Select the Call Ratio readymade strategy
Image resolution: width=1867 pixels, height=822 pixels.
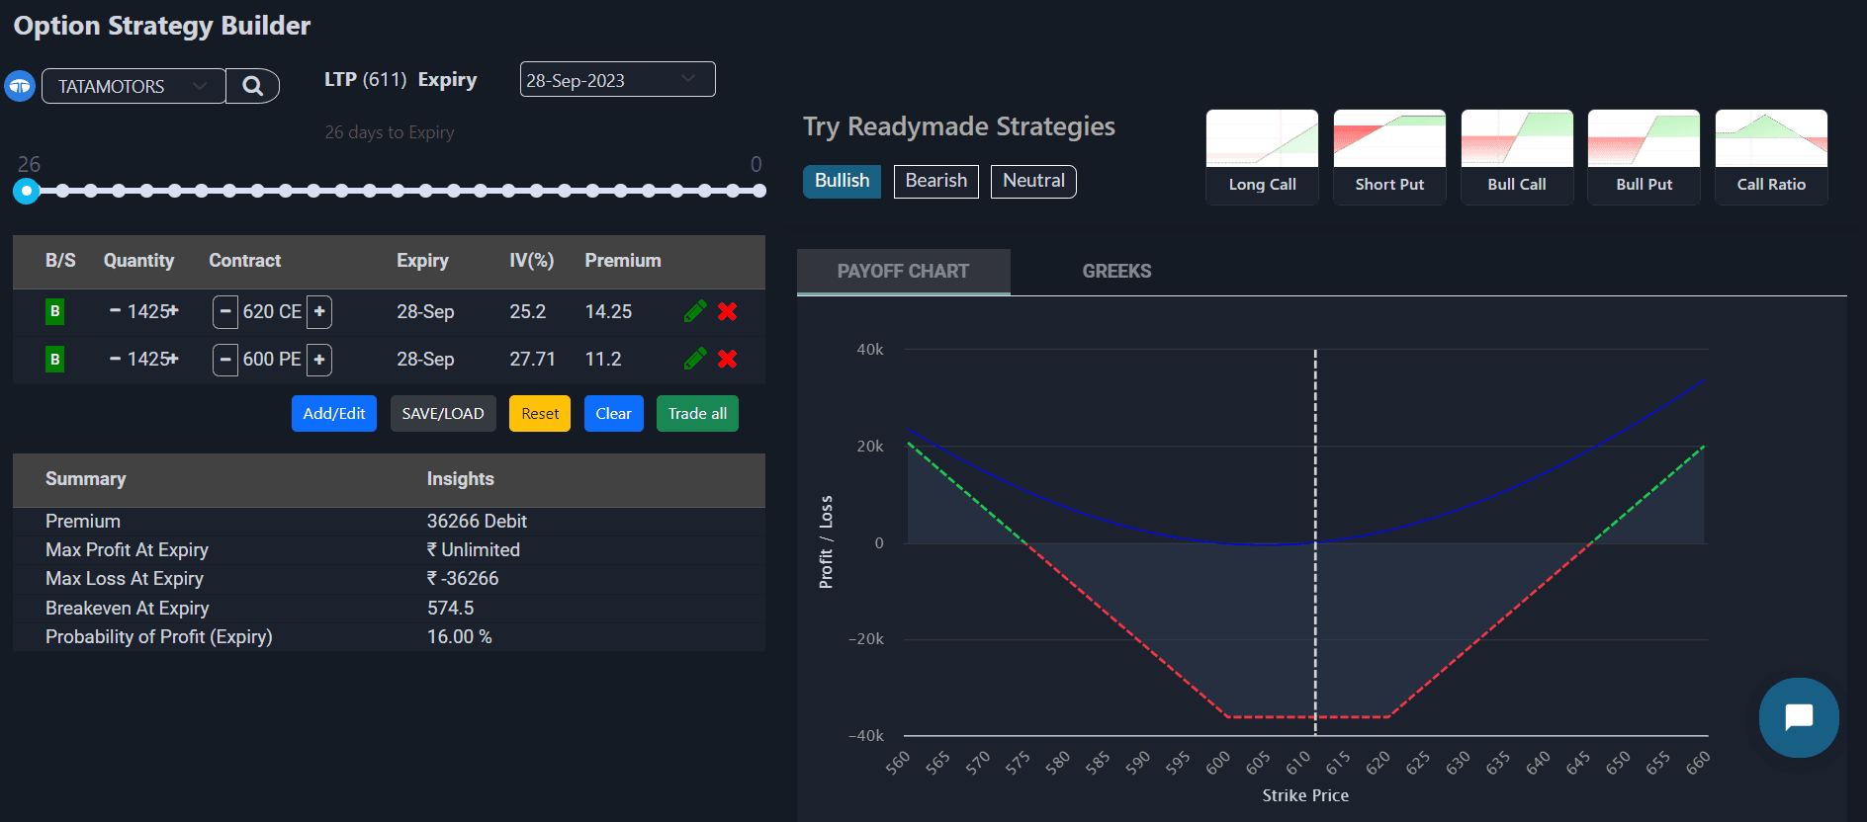[1772, 157]
